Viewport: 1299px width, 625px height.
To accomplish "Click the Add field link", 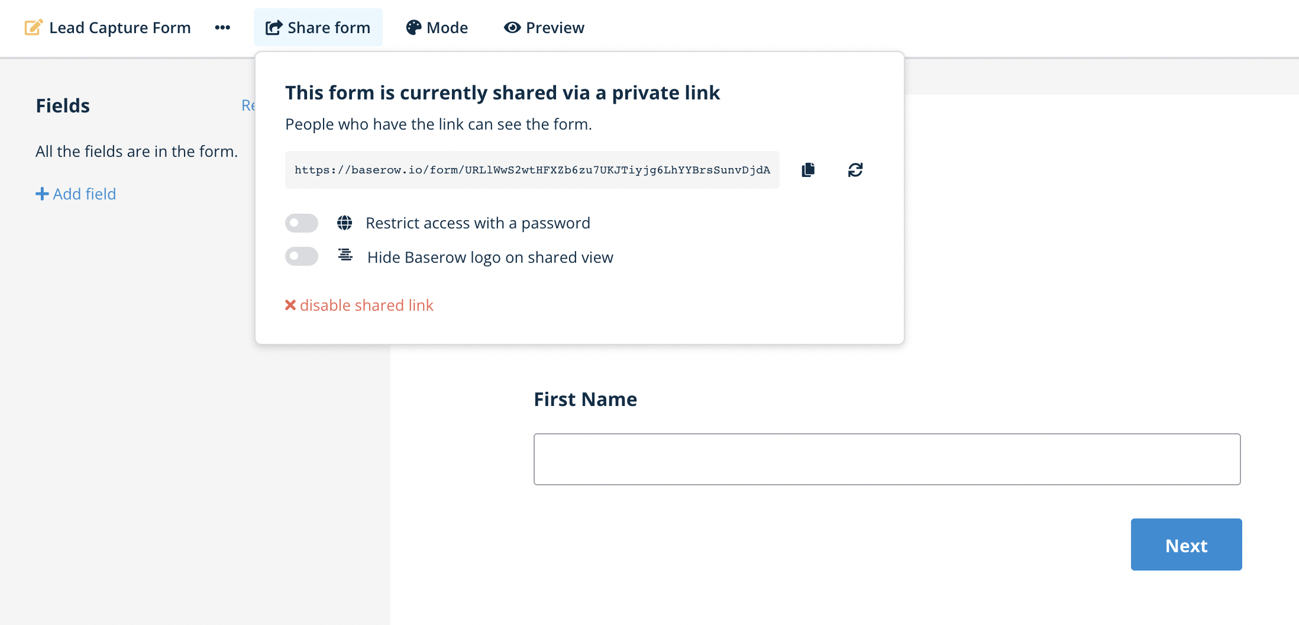I will pos(84,194).
